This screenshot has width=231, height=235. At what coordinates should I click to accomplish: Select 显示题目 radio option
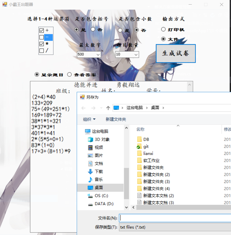(x=37, y=74)
